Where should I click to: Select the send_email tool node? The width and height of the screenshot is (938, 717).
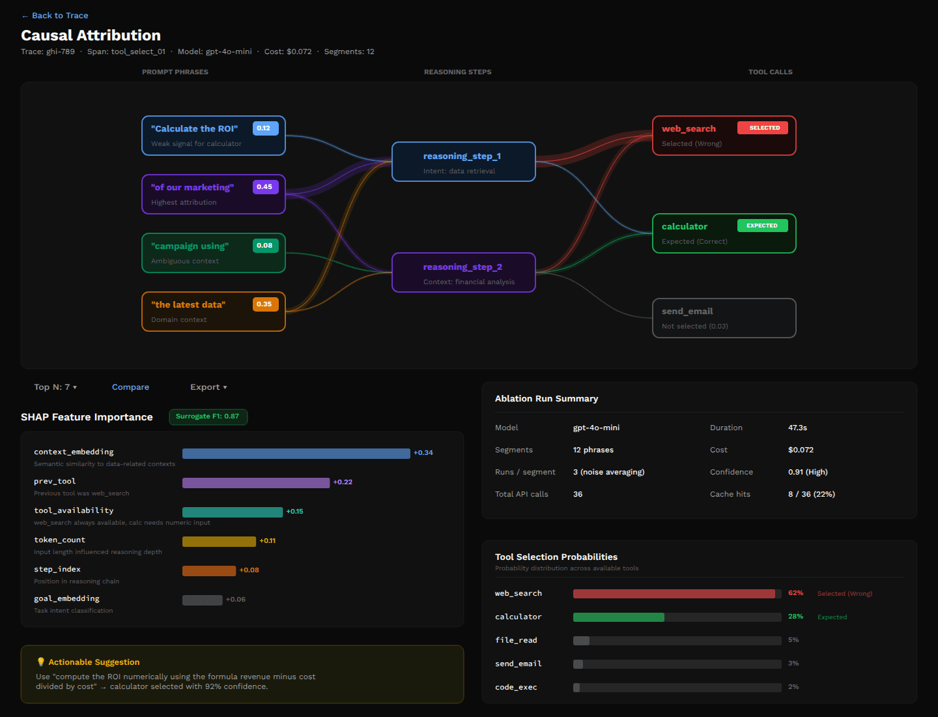point(724,318)
